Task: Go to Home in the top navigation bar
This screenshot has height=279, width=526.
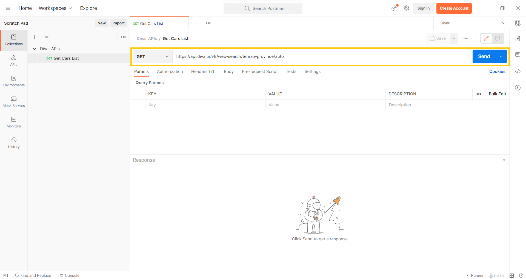Action: [x=25, y=8]
